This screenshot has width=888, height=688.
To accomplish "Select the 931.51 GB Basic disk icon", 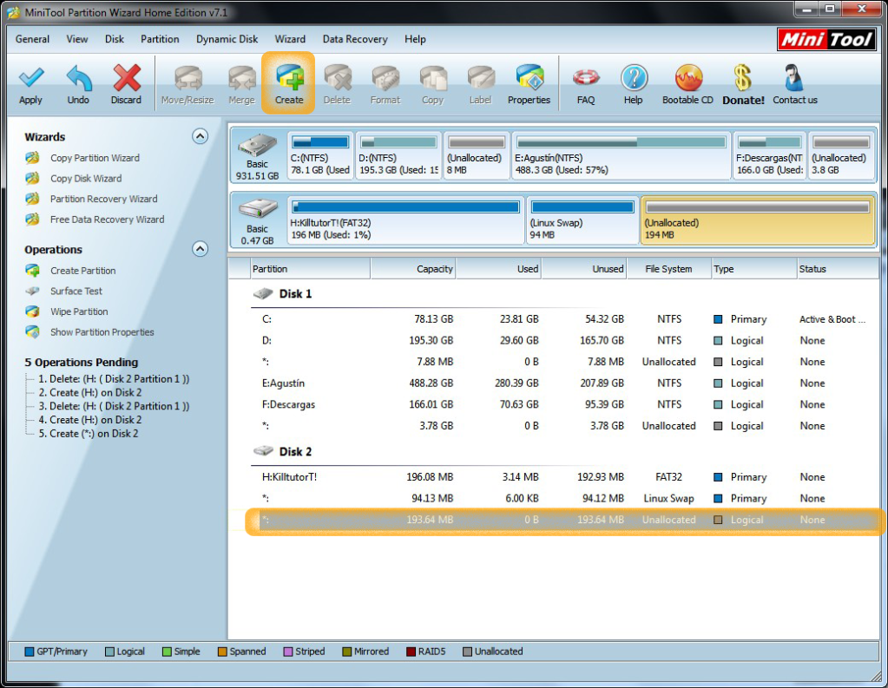I will pos(258,157).
